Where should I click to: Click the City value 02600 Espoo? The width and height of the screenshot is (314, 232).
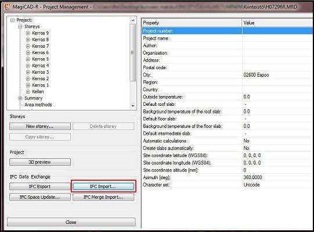(256, 75)
